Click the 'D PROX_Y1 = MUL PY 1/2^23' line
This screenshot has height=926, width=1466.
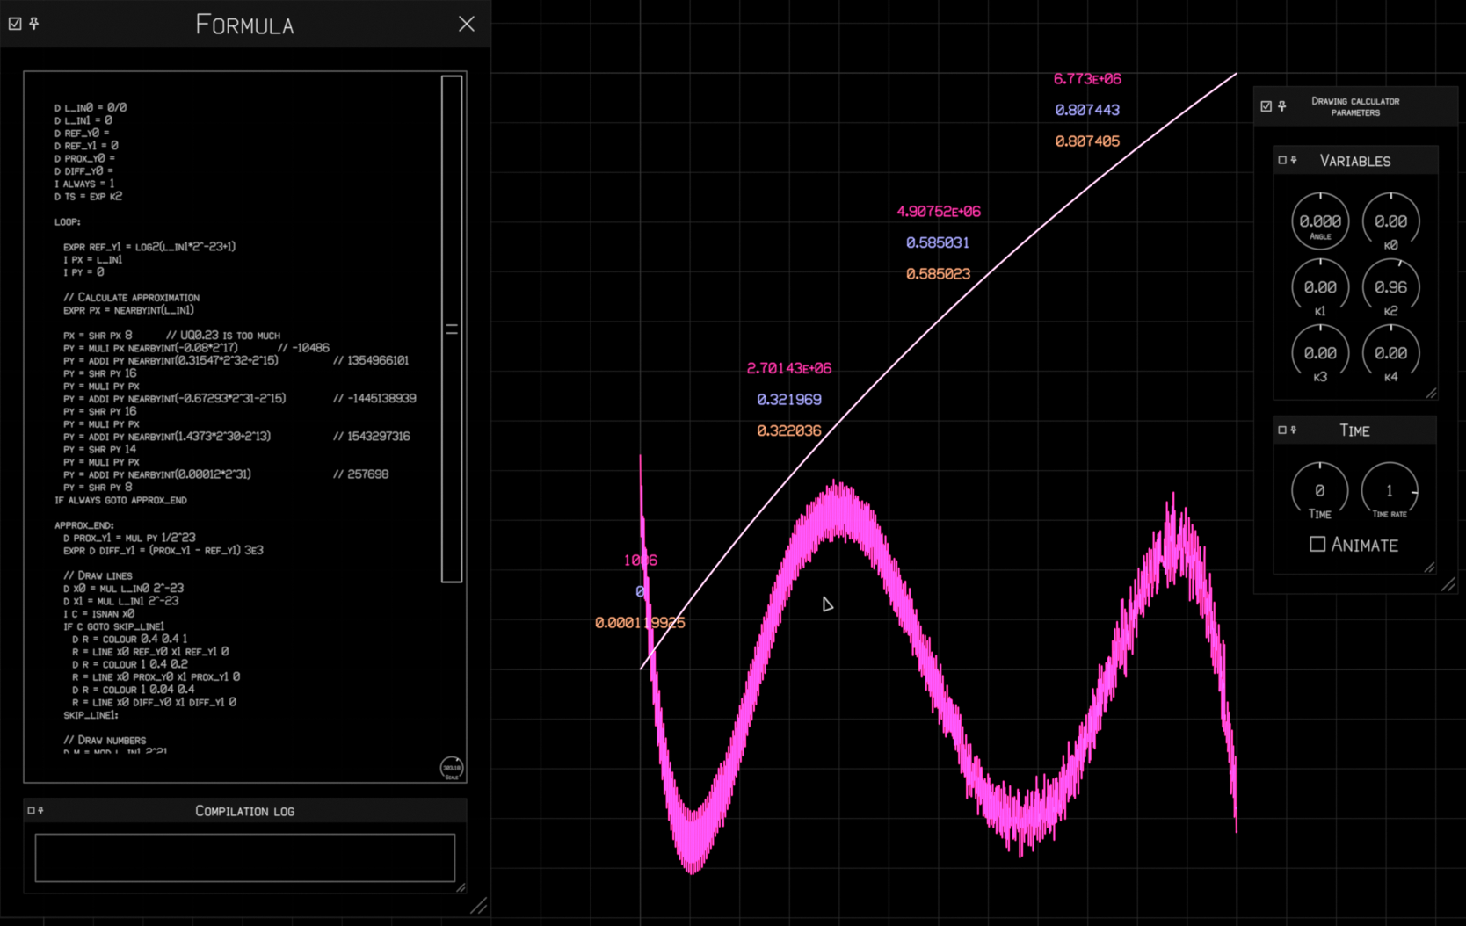coord(129,538)
